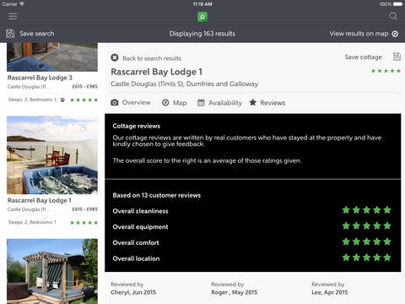Select the Overview tab label
Viewport: 405px width, 304px height.
[x=137, y=102]
